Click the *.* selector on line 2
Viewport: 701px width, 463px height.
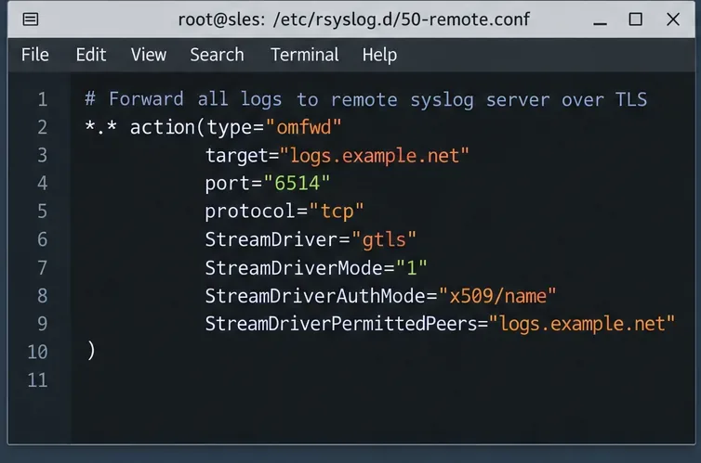pos(100,127)
